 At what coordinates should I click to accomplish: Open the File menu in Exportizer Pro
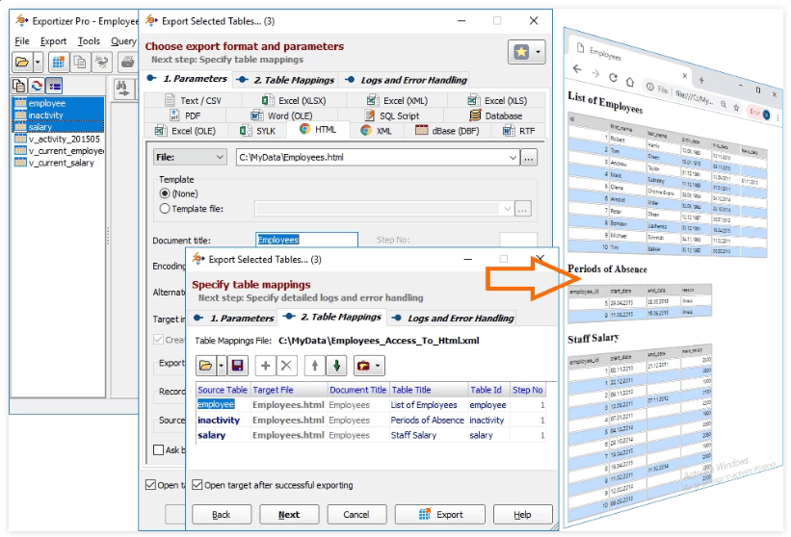pyautogui.click(x=22, y=41)
